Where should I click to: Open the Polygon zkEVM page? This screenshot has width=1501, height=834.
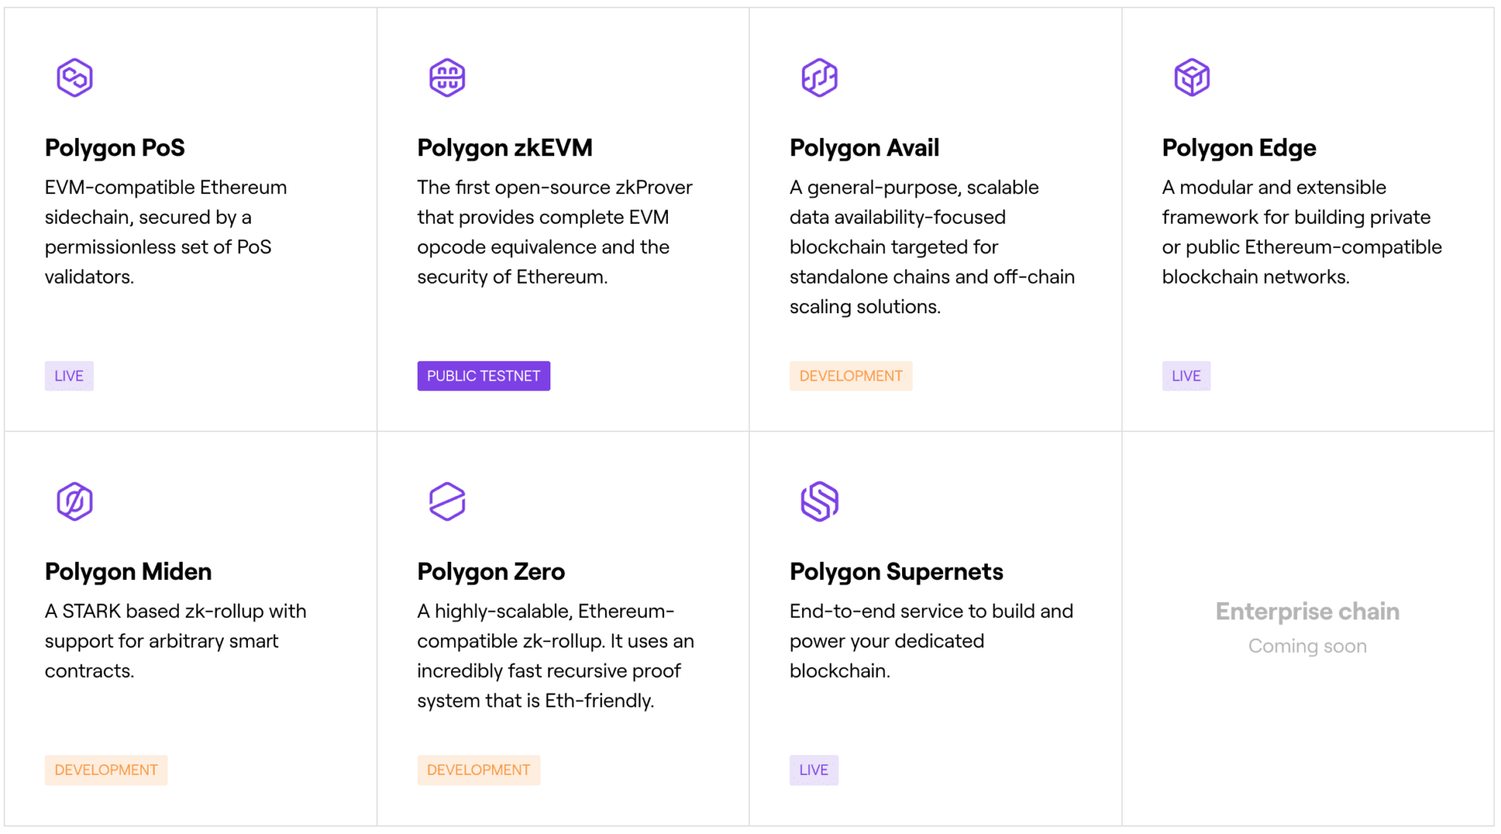tap(504, 147)
